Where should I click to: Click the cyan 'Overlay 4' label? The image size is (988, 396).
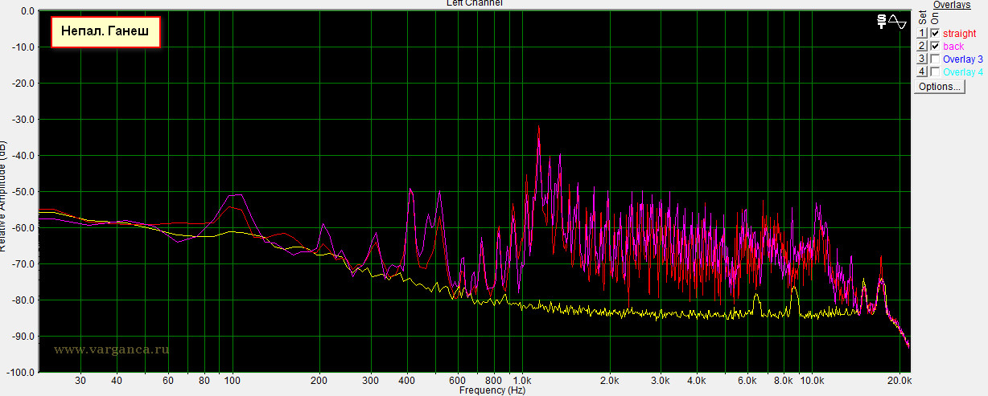(963, 72)
